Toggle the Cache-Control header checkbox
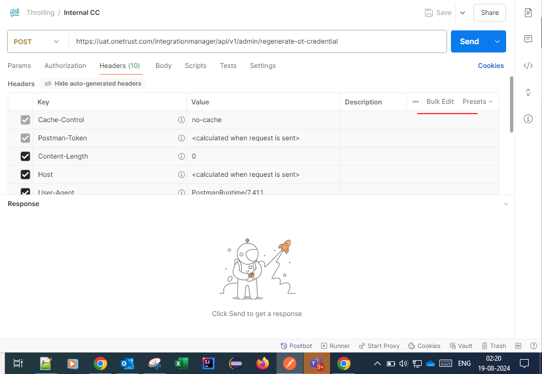542x374 pixels. pyautogui.click(x=25, y=120)
